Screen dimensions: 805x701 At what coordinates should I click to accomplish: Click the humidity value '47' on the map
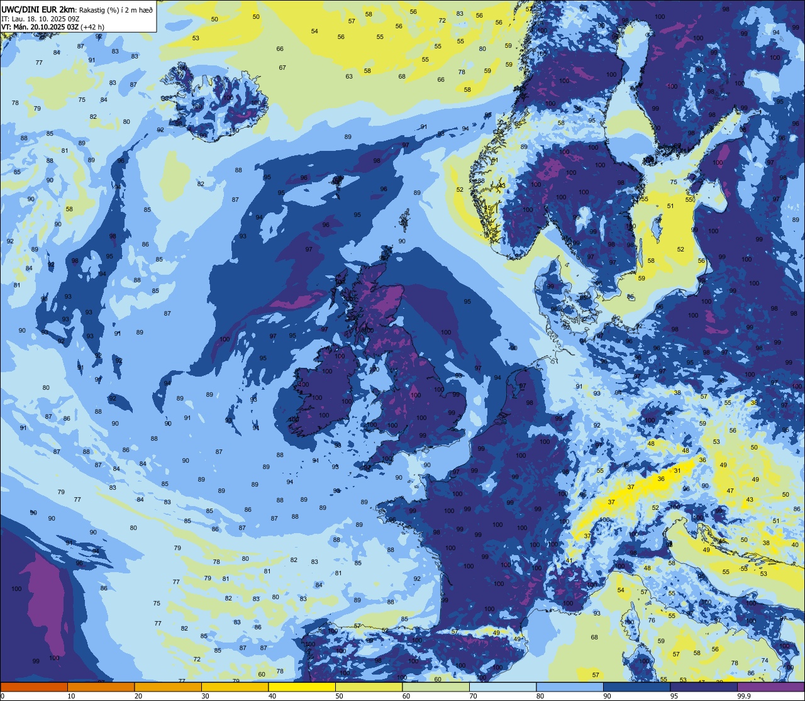[730, 491]
